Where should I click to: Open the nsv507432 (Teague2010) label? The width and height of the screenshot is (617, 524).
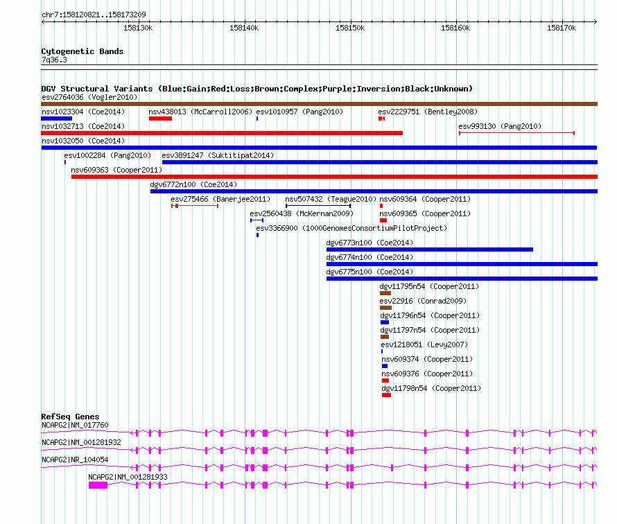point(331,199)
